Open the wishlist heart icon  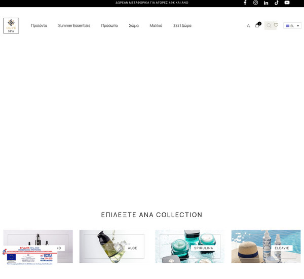(276, 25)
